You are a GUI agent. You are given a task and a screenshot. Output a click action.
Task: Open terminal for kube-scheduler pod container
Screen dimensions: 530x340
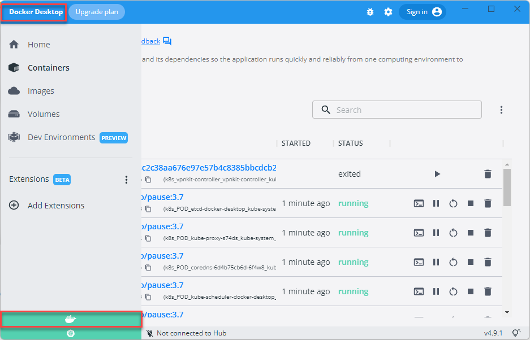click(419, 291)
